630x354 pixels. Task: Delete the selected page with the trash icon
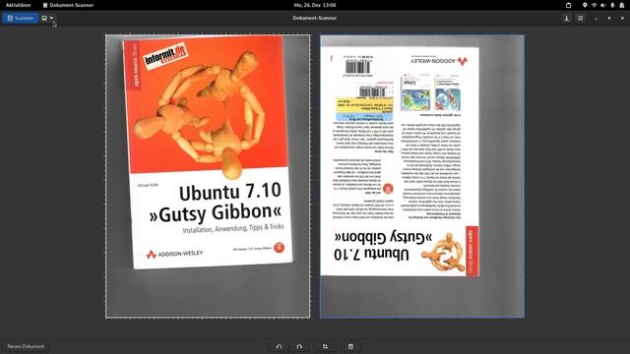tap(350, 346)
